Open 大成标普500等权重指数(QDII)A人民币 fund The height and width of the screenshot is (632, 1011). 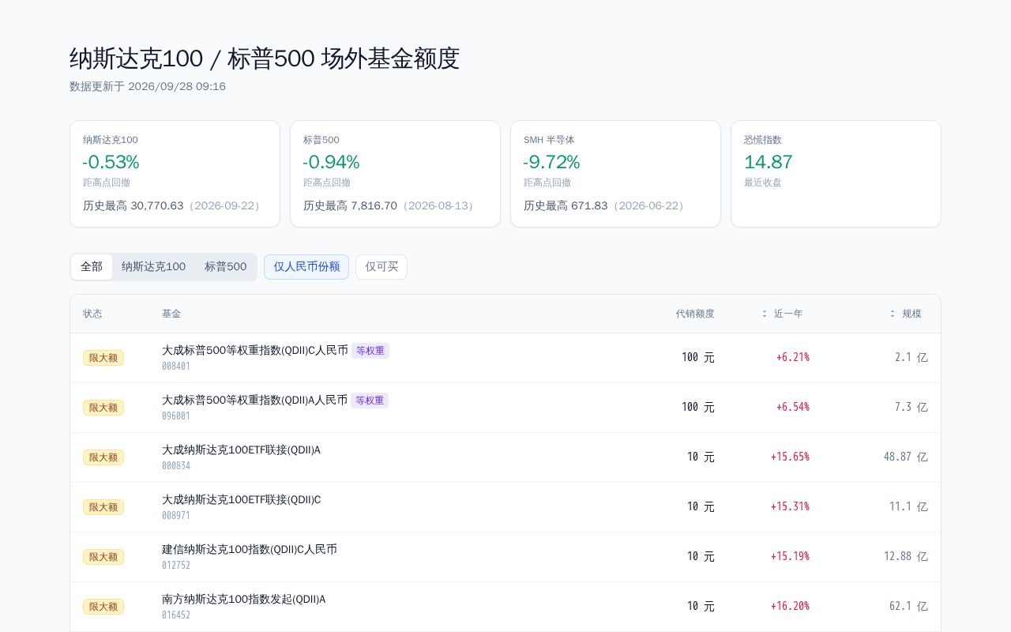tap(254, 400)
